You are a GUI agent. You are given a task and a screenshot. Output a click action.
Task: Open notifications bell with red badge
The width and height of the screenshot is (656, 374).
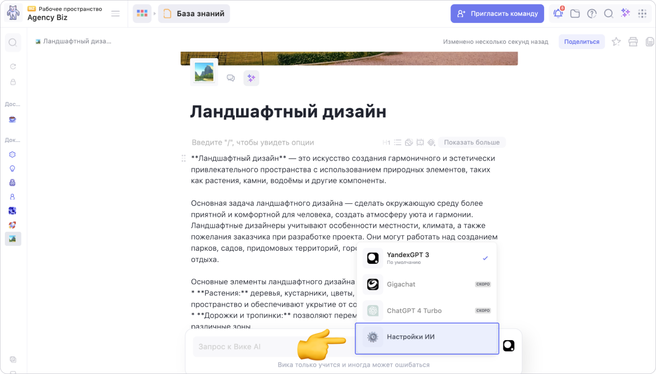[558, 14]
